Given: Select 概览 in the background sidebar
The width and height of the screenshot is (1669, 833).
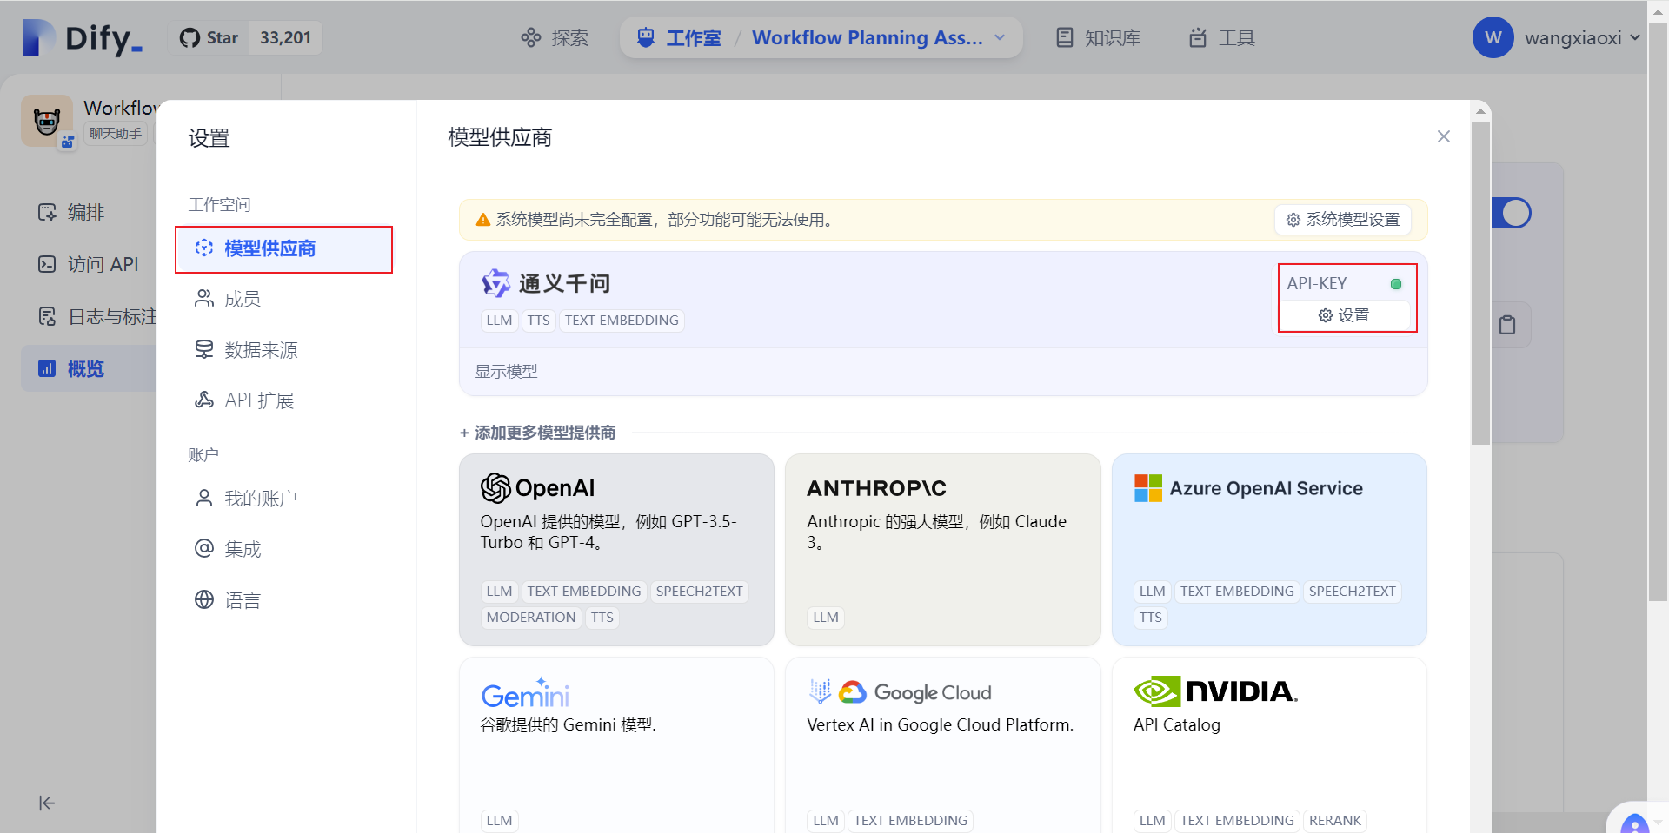Looking at the screenshot, I should [x=87, y=368].
